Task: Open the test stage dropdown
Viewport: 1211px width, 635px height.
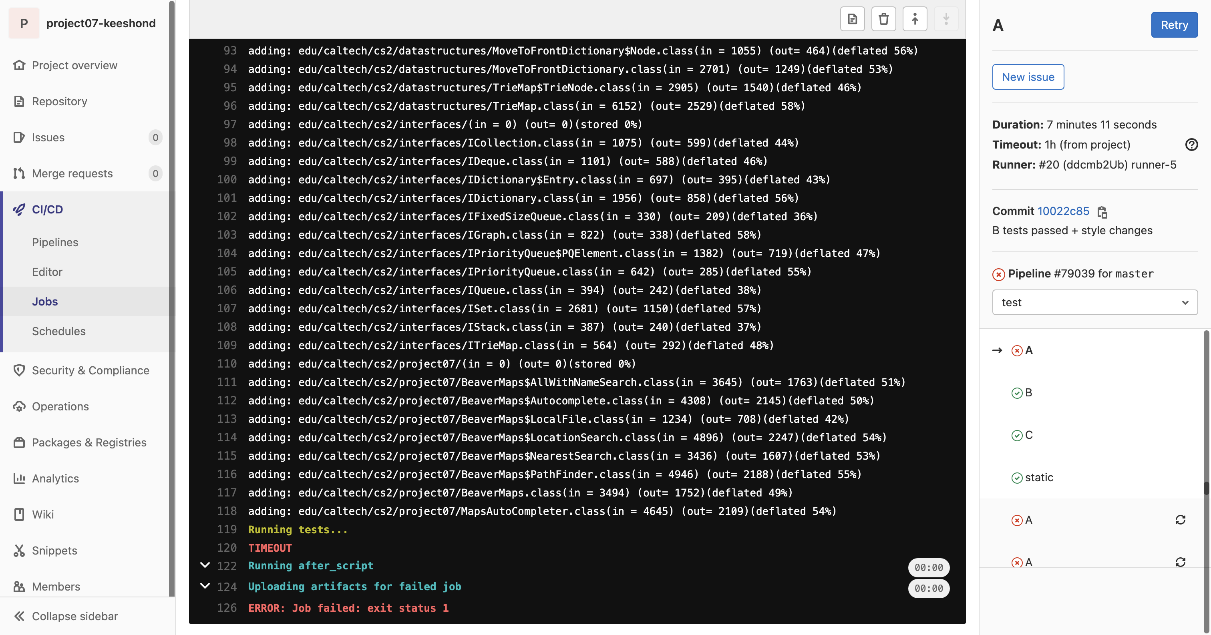Action: click(x=1094, y=302)
